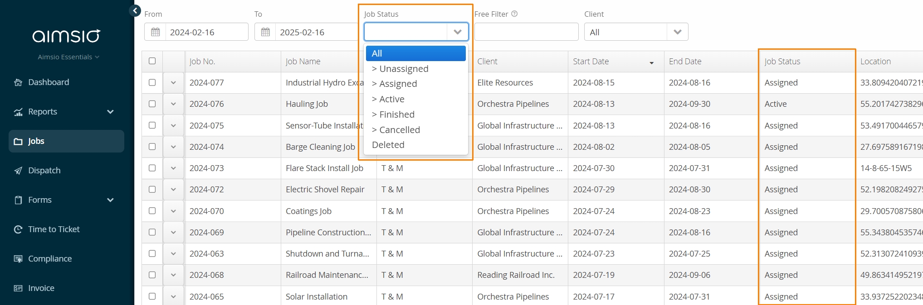The width and height of the screenshot is (923, 305).
Task: Click the Job Status filter input box
Action: (x=406, y=32)
